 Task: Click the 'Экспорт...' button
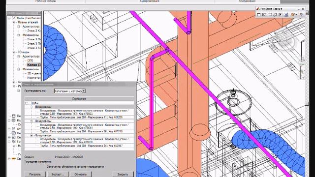click(x=58, y=174)
